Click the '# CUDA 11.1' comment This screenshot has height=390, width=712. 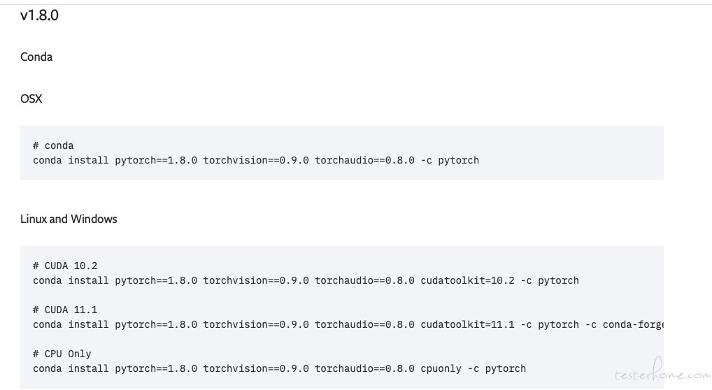pyautogui.click(x=65, y=310)
